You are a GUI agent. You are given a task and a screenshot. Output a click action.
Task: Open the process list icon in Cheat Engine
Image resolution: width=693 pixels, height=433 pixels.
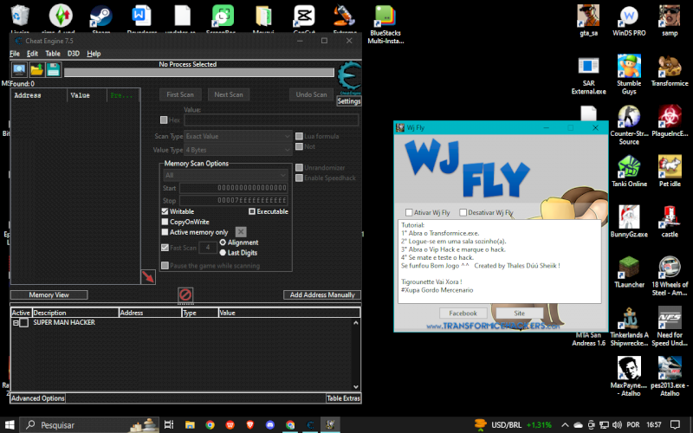[x=19, y=70]
